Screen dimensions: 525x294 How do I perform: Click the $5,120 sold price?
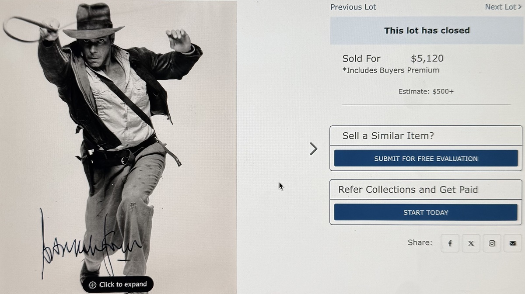click(x=427, y=59)
